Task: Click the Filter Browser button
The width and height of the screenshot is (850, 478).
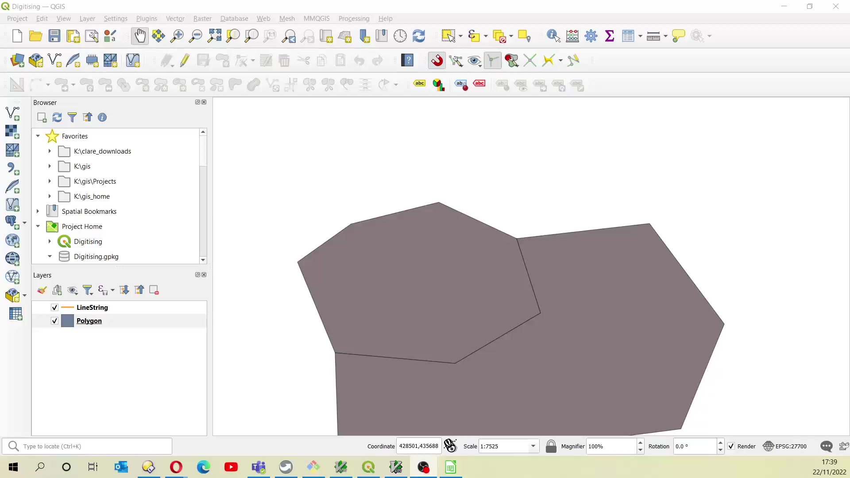Action: [x=72, y=117]
